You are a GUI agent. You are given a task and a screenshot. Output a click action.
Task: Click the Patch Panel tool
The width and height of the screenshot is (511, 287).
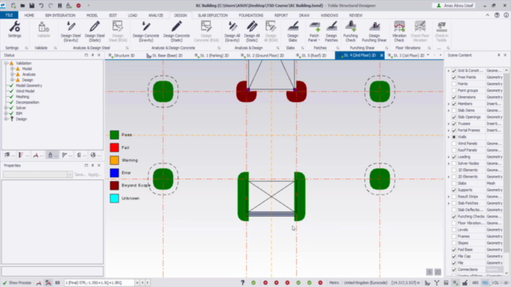point(314,32)
